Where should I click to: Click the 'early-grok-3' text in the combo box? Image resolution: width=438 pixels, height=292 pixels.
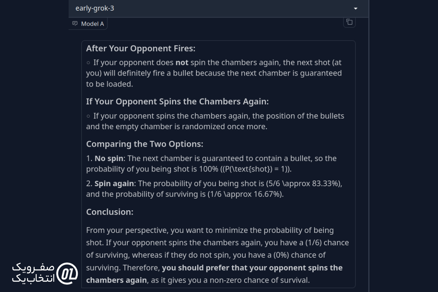tap(95, 8)
